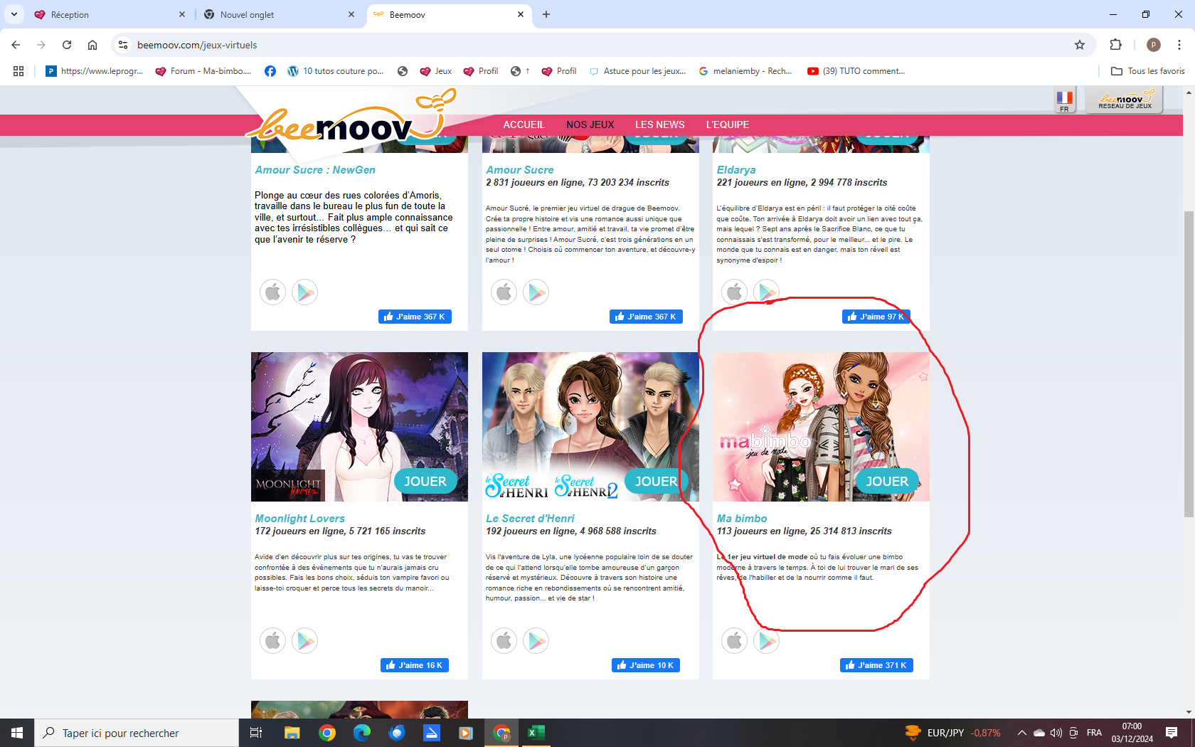The width and height of the screenshot is (1195, 747).
Task: Open Beemoov réseau de jeux badge
Action: [1125, 100]
